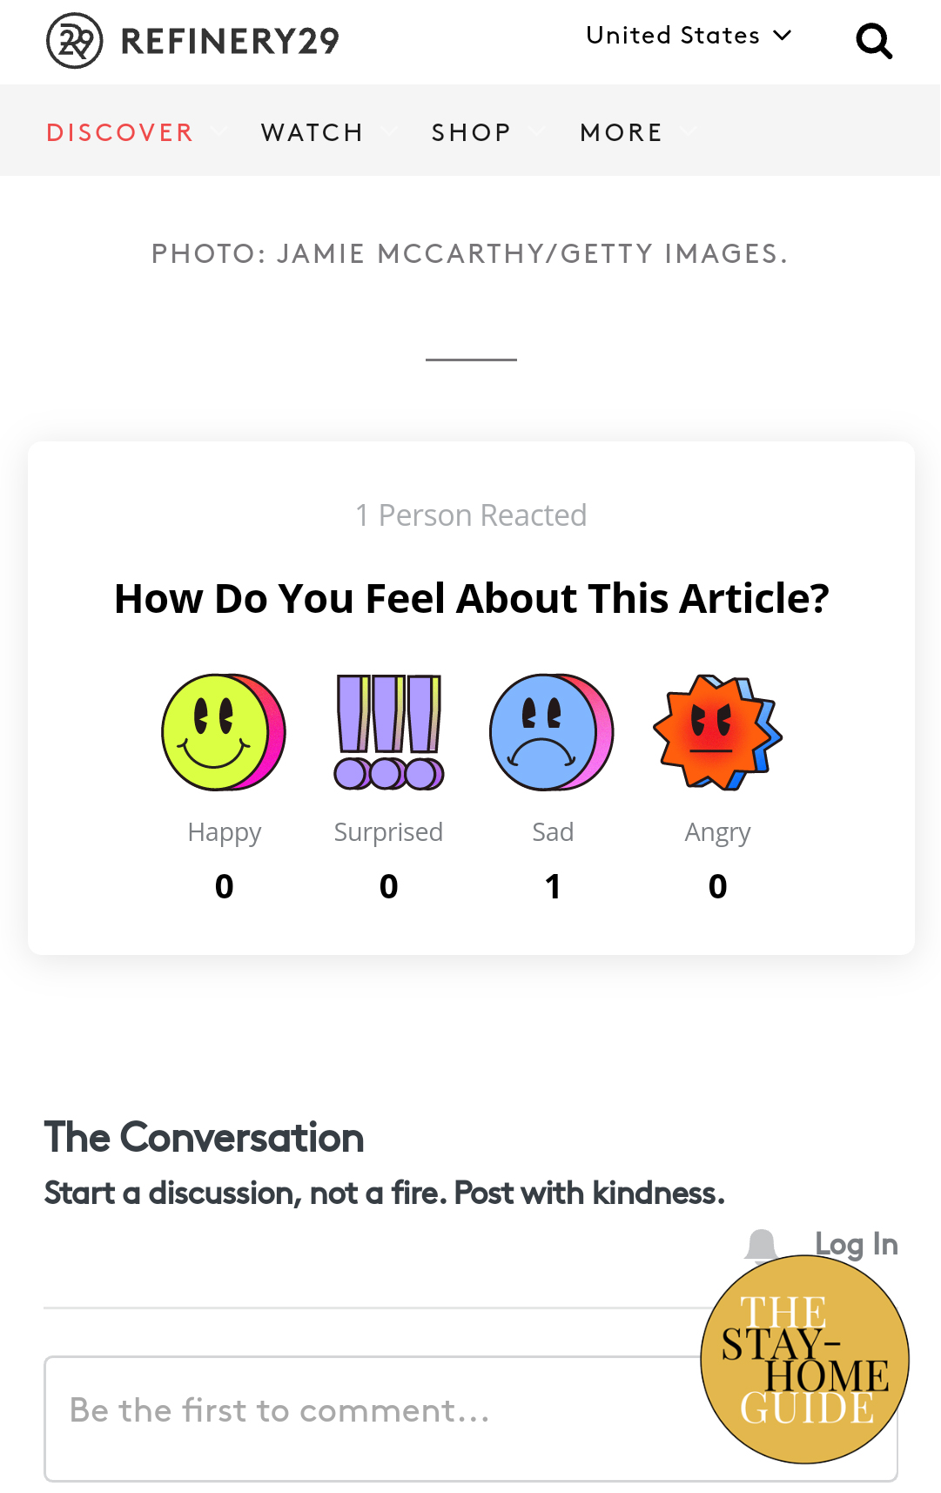Viewport: 941px width, 1493px height.
Task: Open the Discover menu item
Action: tap(120, 132)
